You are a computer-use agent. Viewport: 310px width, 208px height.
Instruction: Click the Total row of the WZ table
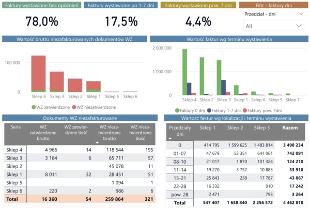click(x=13, y=198)
